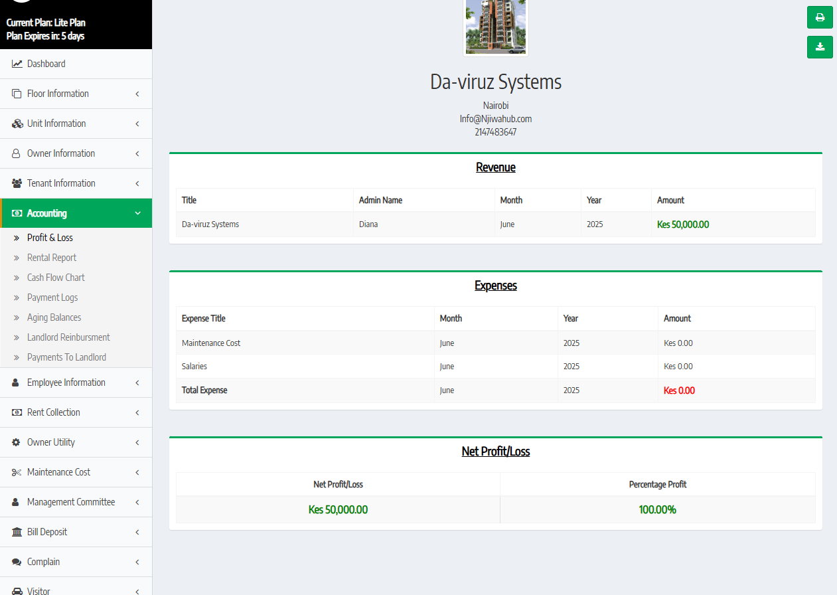Click the Dashboard chart icon in sidebar

tap(17, 64)
